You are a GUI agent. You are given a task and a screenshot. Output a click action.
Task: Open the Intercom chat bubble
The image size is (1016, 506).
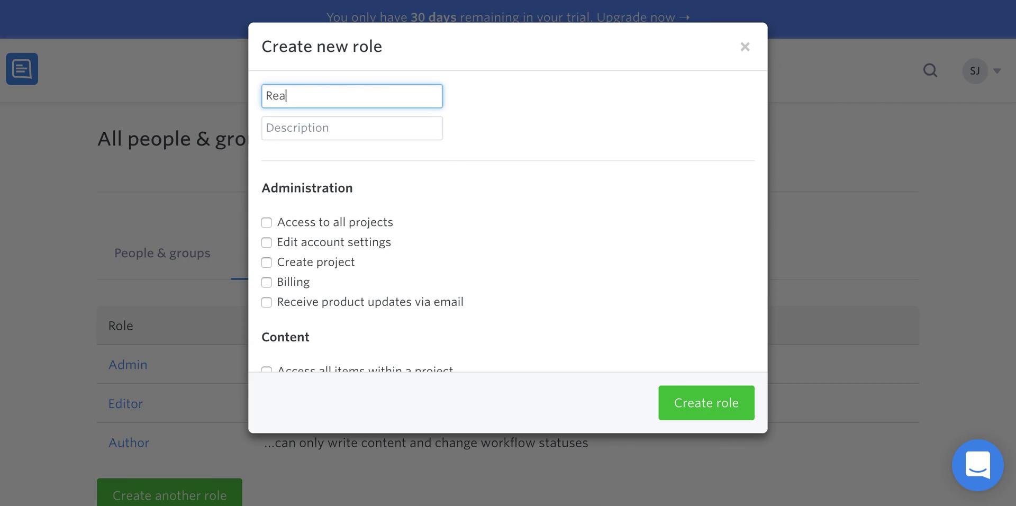[977, 465]
